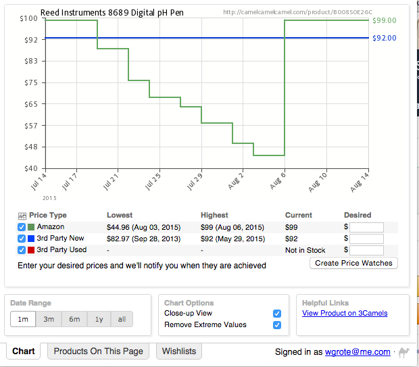Click the Amazon current price $99

(x=291, y=228)
